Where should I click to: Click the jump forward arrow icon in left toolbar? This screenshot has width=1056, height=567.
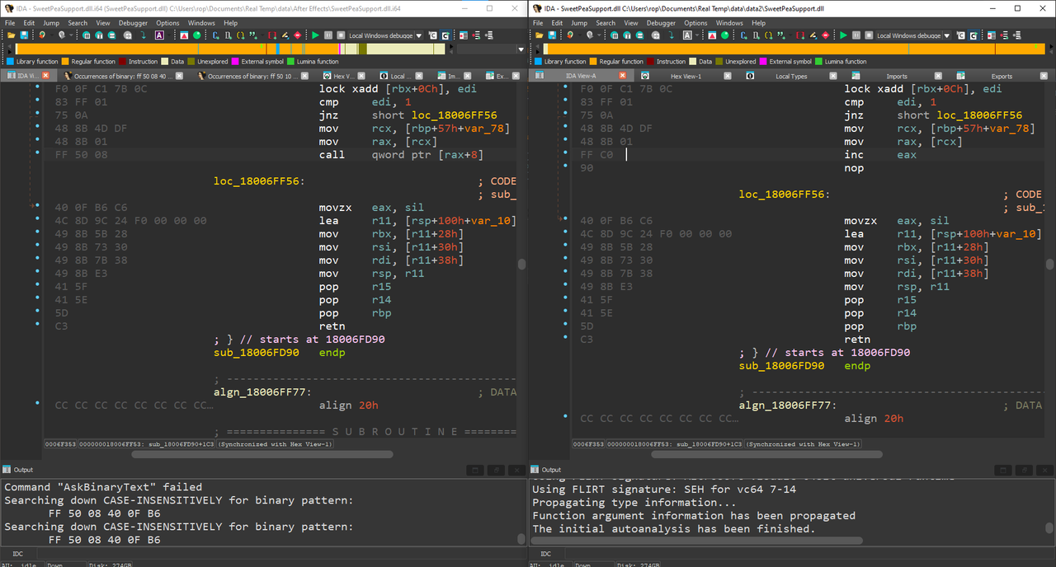coord(62,35)
